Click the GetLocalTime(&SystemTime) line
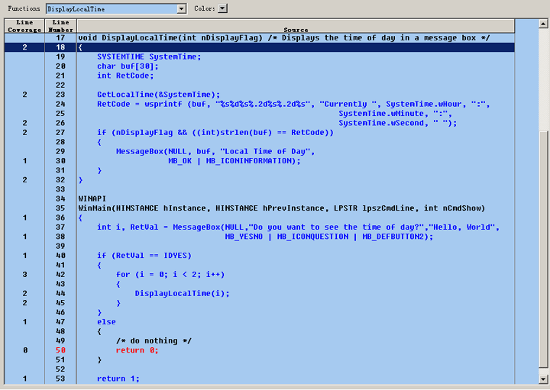The width and height of the screenshot is (550, 390). pos(159,95)
